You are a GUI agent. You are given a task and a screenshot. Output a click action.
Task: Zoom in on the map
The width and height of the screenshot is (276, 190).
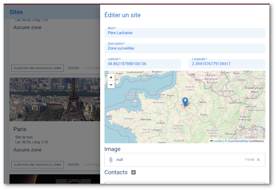pos(111,77)
